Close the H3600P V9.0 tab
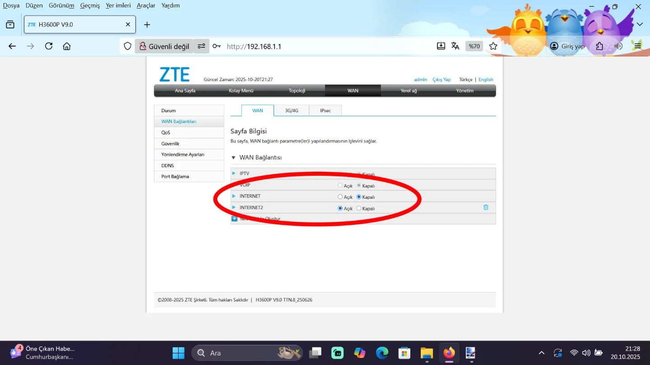 (128, 25)
